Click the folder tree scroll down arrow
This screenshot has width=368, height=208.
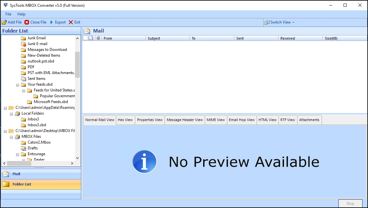click(x=78, y=158)
